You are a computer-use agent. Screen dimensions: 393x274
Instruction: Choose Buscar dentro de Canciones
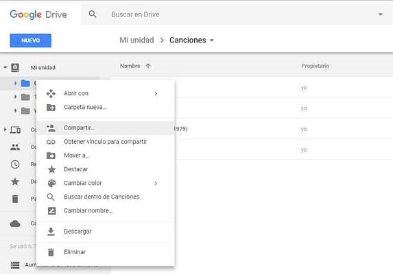(x=106, y=197)
